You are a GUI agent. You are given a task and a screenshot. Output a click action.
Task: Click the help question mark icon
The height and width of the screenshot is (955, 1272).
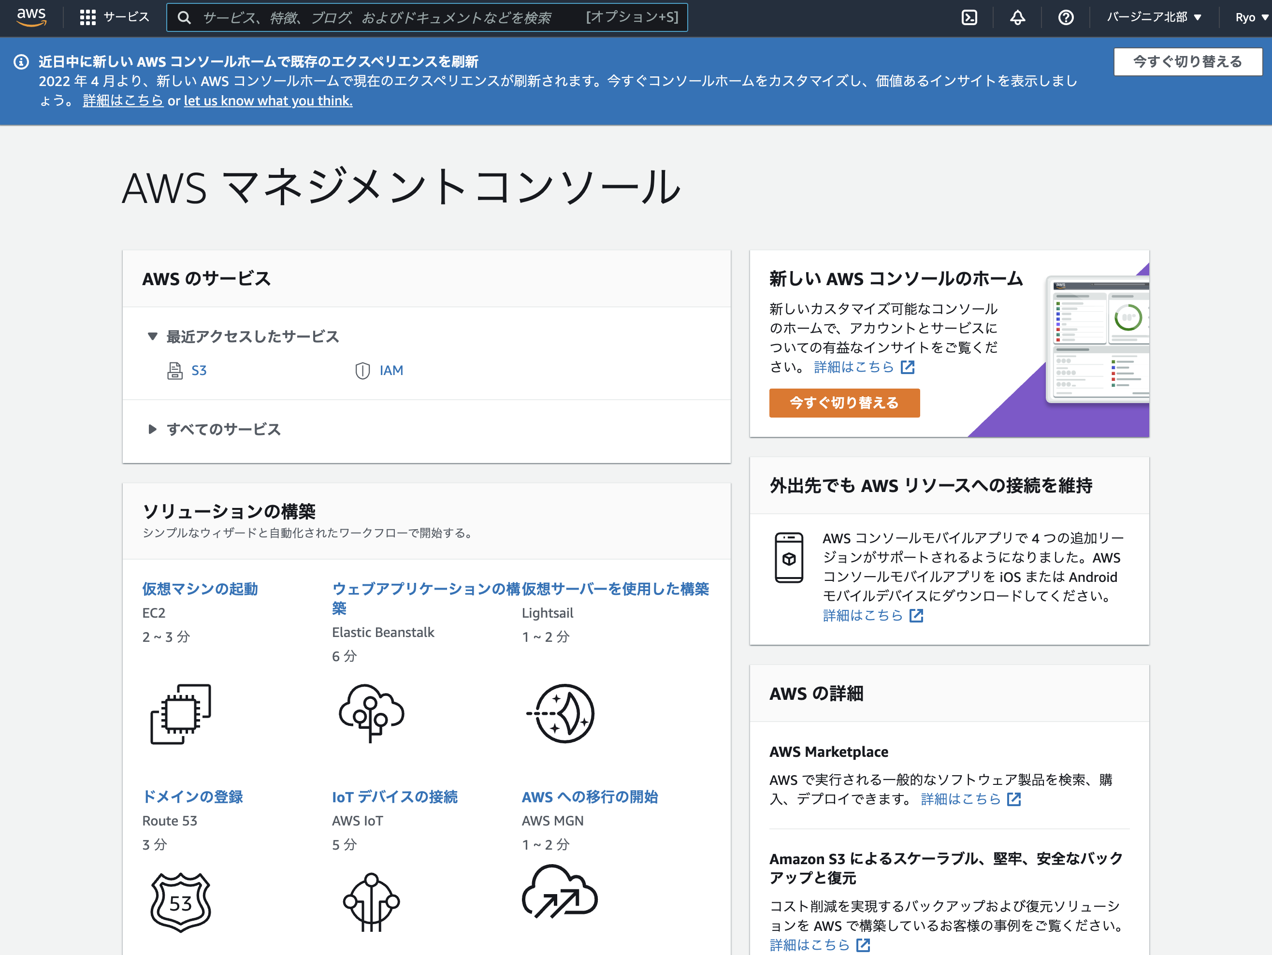click(x=1066, y=17)
